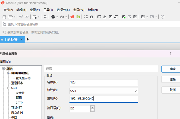Open the dropdown arrow beside Aa font
This screenshot has width=180, height=119.
66,17
